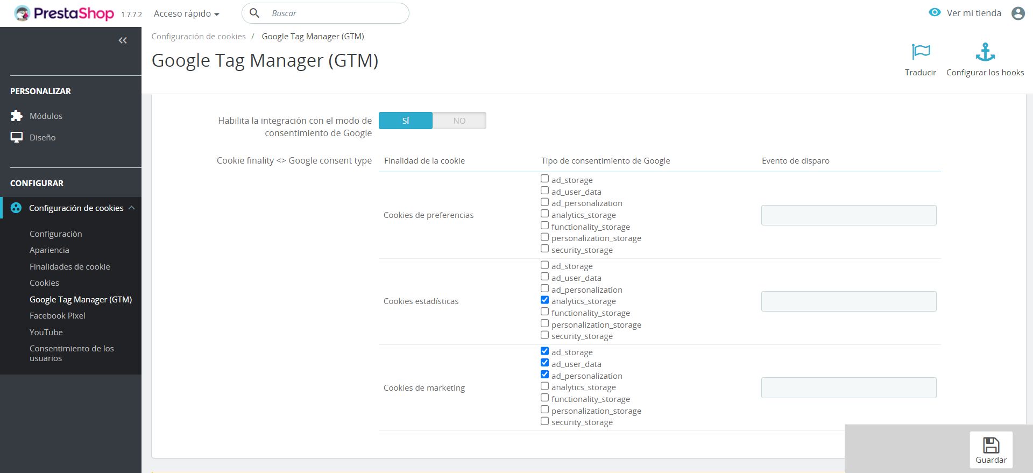Image resolution: width=1033 pixels, height=473 pixels.
Task: Open the Módulos menu
Action: [46, 116]
